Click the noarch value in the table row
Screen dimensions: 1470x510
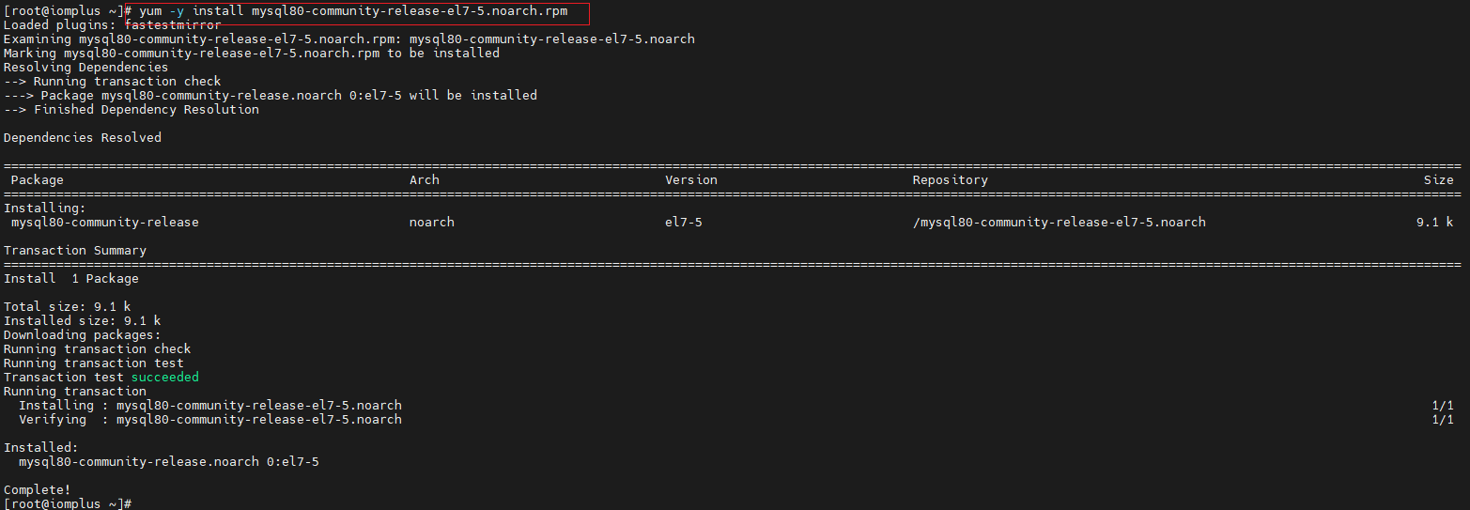(x=431, y=223)
